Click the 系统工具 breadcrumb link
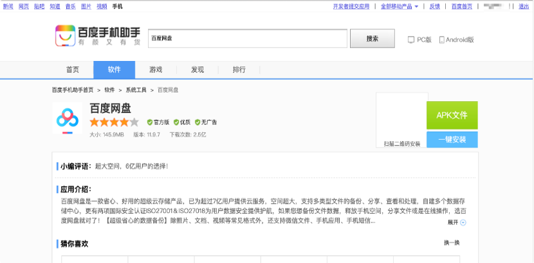 (136, 90)
